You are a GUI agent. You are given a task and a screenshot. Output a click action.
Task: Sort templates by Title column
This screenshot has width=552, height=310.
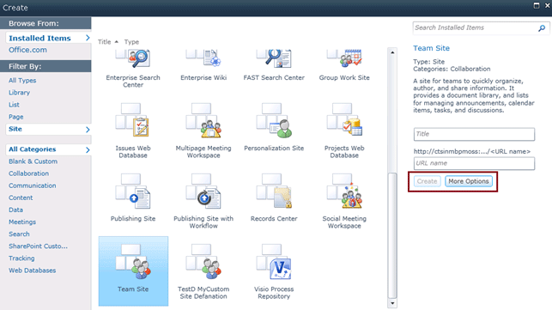coord(104,41)
